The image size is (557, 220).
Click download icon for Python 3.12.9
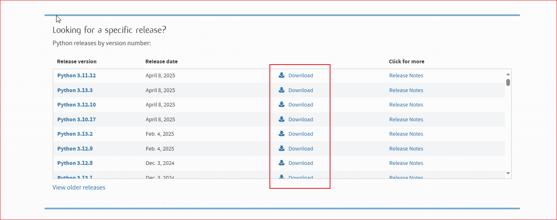(282, 148)
